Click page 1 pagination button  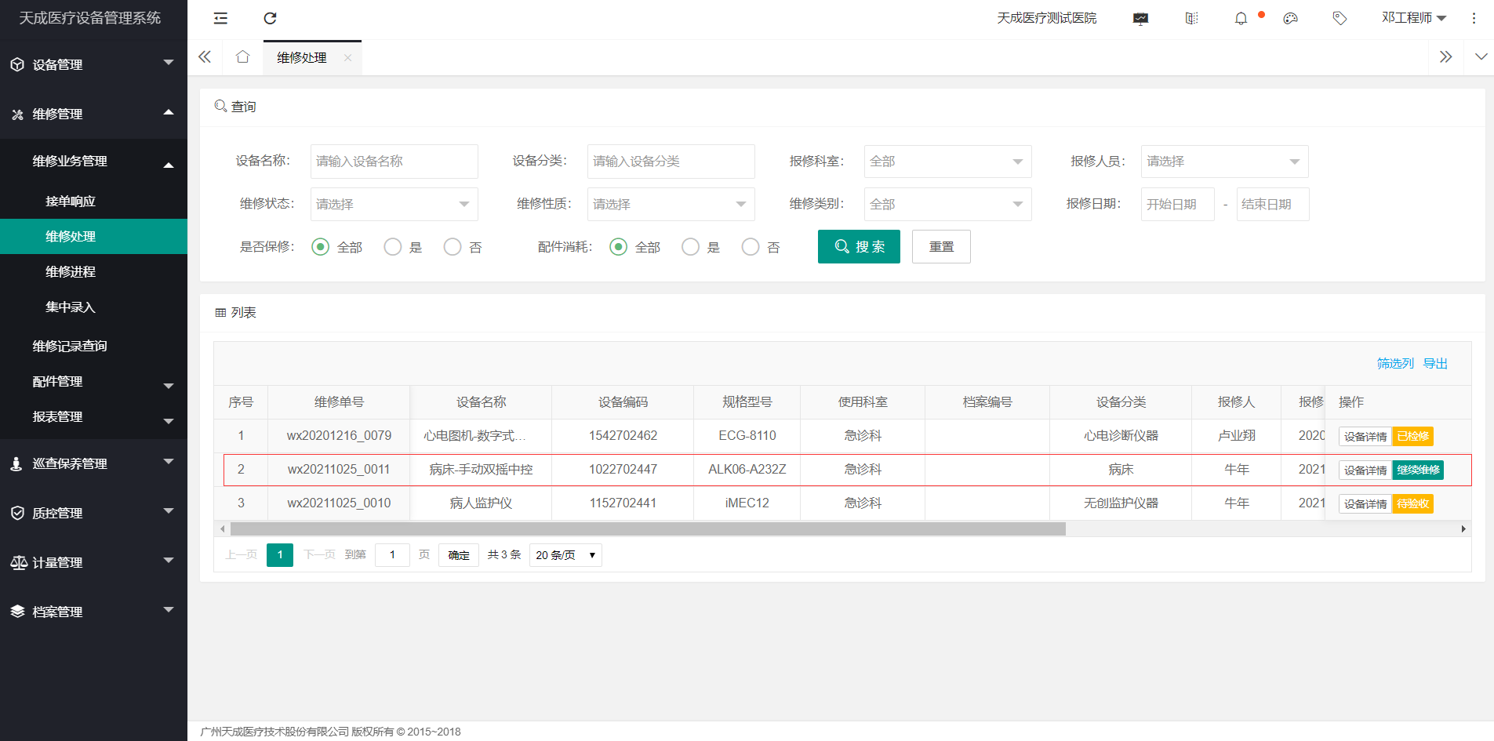click(x=280, y=555)
